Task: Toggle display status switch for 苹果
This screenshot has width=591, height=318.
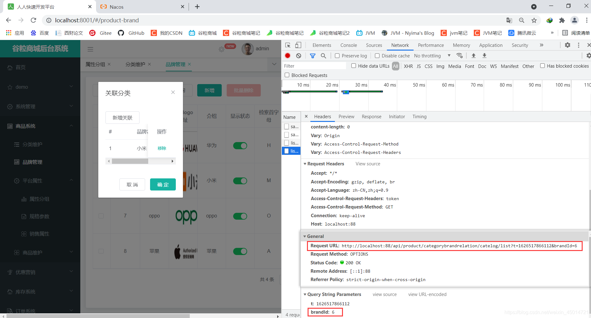Action: [x=240, y=251]
